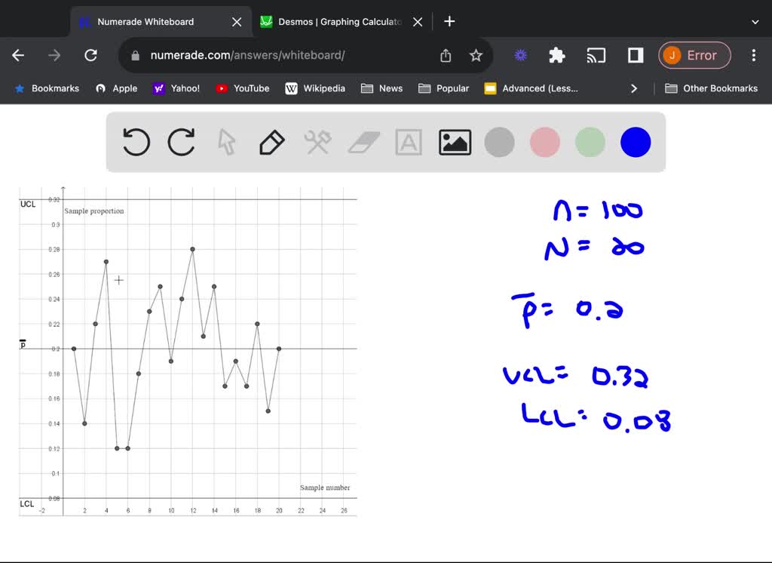Pick the blue color swatch
The image size is (772, 563).
[x=636, y=142]
